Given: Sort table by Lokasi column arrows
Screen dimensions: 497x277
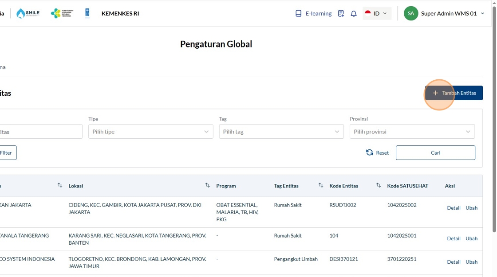Looking at the screenshot, I should (207, 185).
